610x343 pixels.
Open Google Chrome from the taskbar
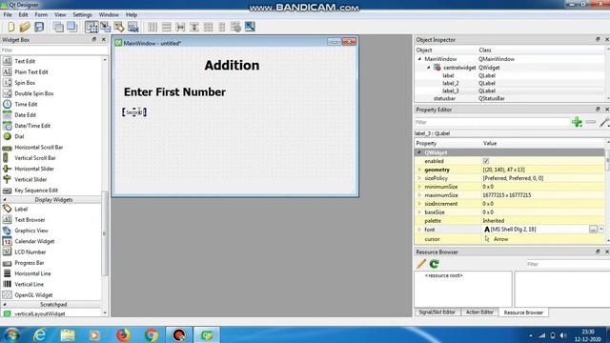point(152,334)
